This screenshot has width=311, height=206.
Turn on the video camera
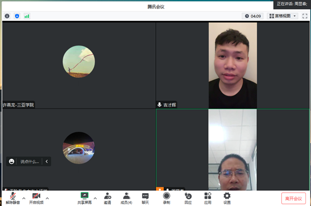[37, 198]
